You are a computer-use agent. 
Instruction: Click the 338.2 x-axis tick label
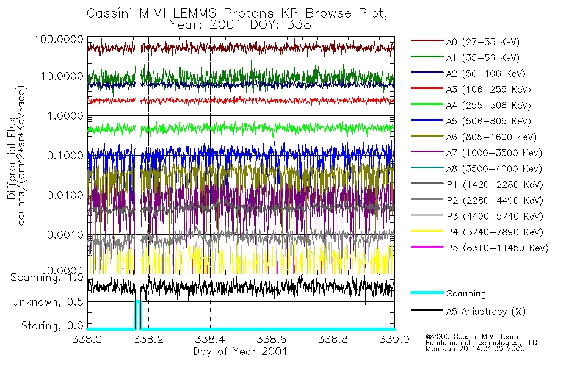tap(148, 339)
